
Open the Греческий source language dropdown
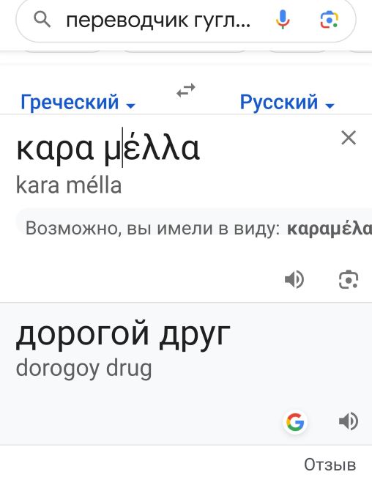point(78,103)
